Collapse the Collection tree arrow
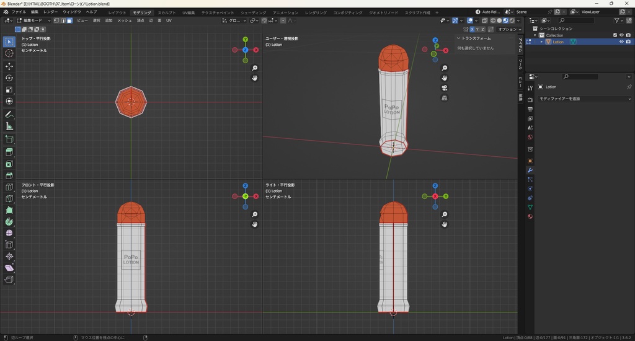 pos(535,35)
